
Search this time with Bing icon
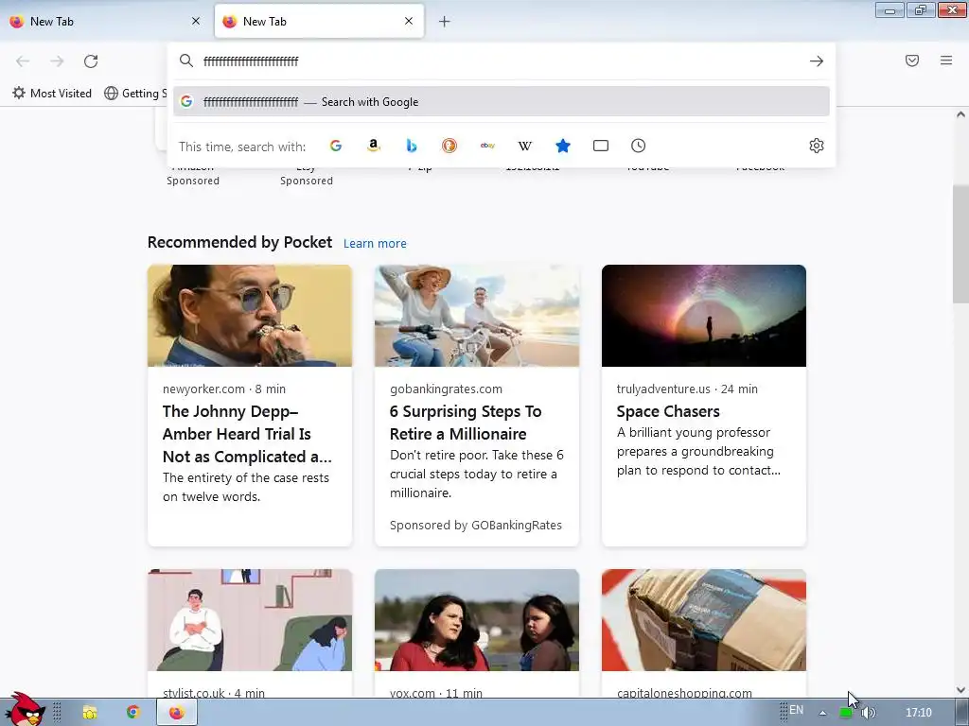(412, 146)
